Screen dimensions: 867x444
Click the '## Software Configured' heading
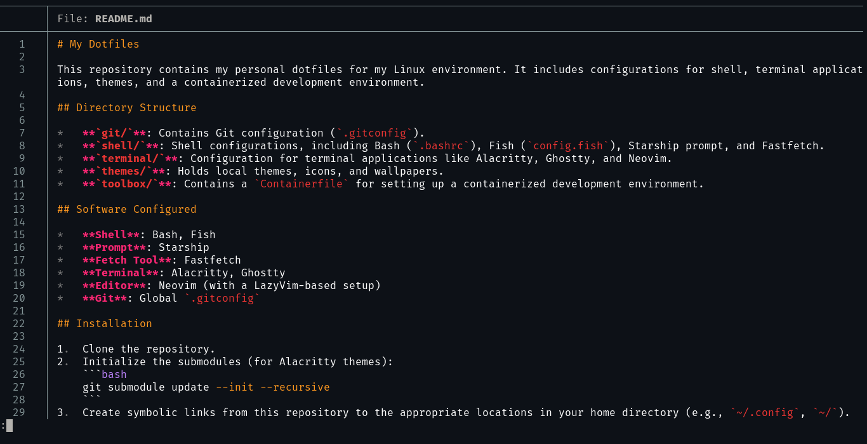pyautogui.click(x=127, y=209)
